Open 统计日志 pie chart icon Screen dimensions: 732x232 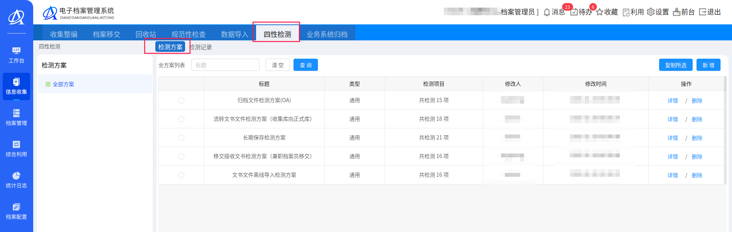[x=16, y=176]
